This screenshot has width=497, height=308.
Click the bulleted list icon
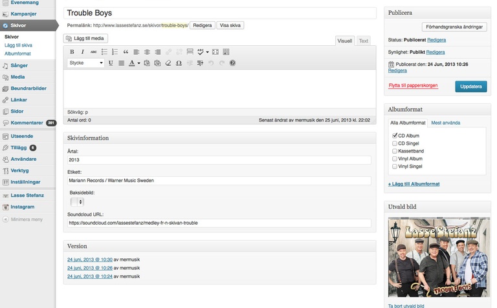click(x=104, y=52)
